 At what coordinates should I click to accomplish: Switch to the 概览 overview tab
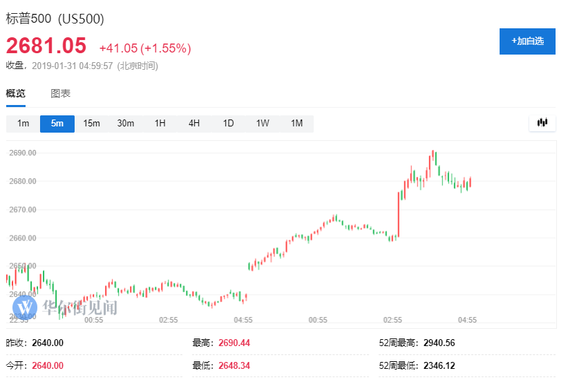click(16, 93)
